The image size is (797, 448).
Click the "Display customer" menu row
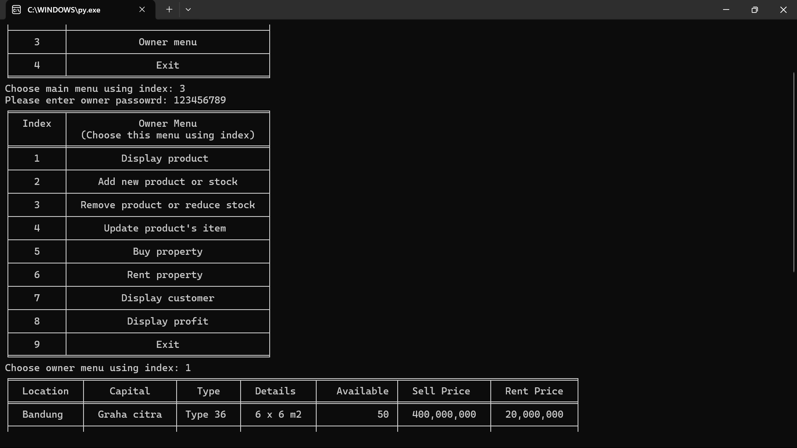[x=167, y=298]
